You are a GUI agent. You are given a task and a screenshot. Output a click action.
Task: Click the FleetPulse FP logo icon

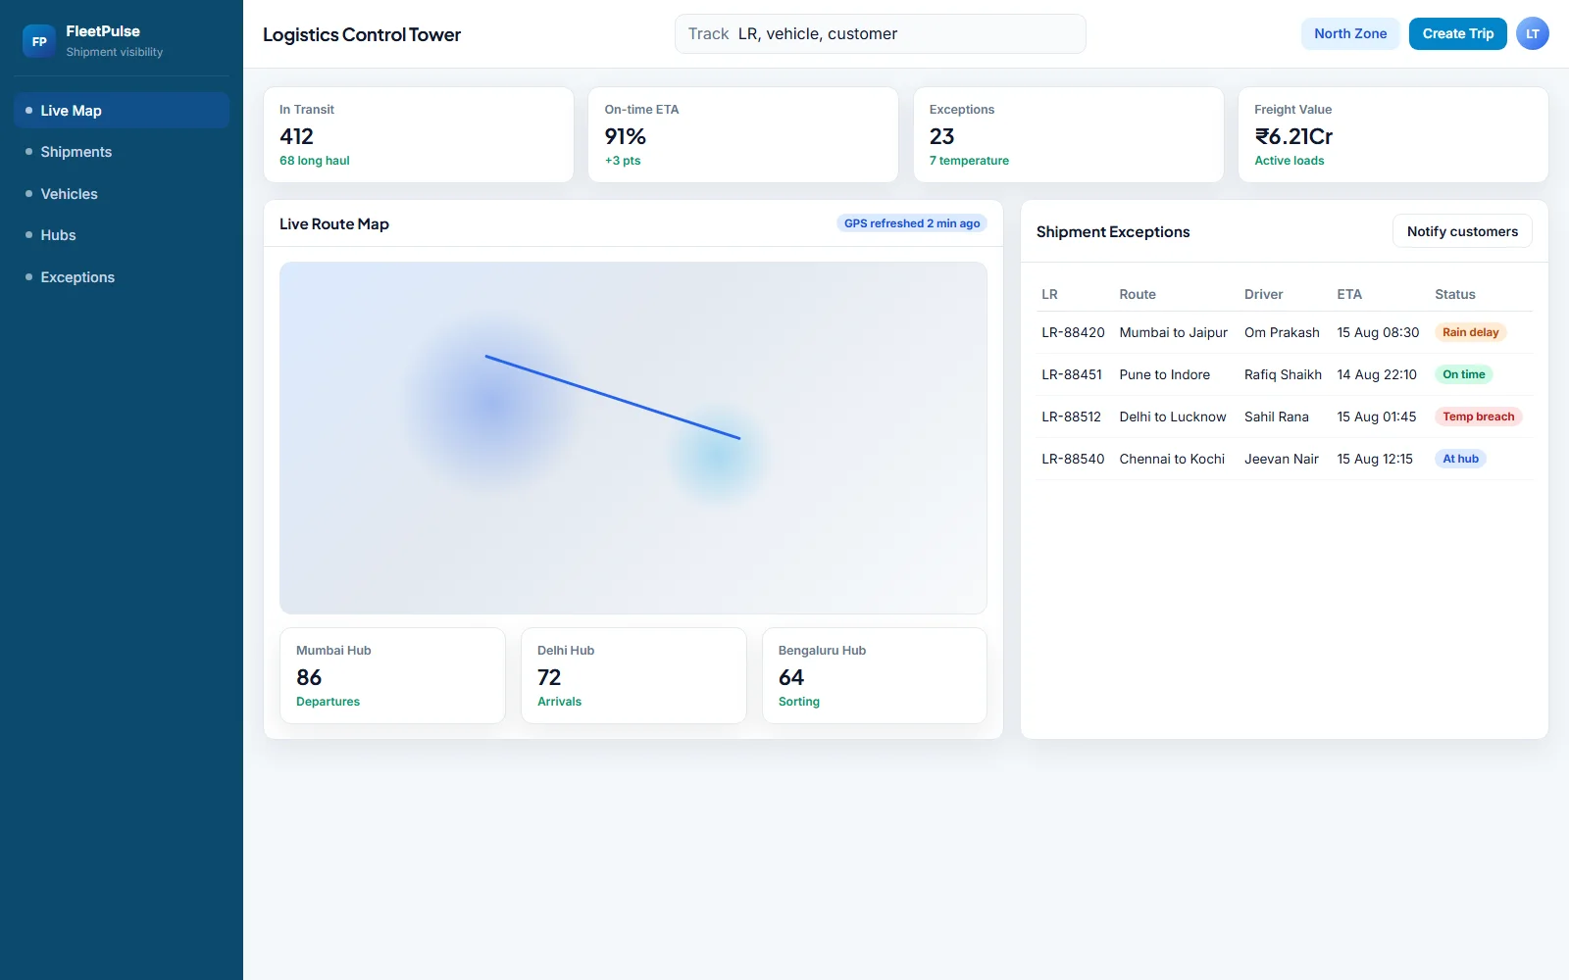[39, 41]
